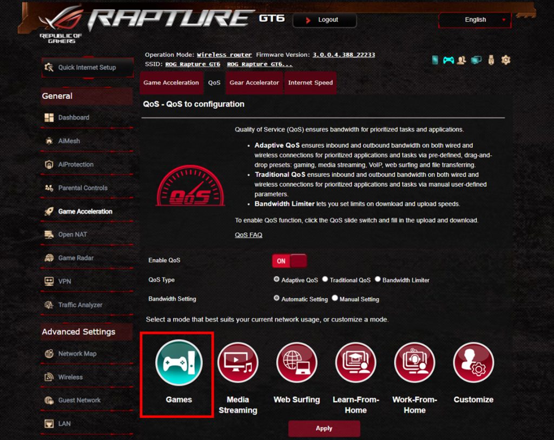The image size is (554, 440).
Task: Click the Work-From-Home label text
Action: (x=414, y=405)
